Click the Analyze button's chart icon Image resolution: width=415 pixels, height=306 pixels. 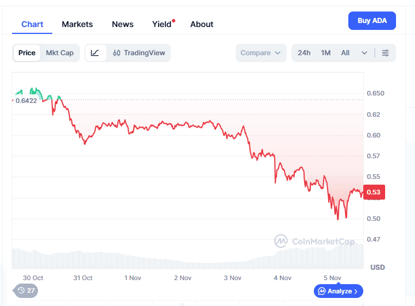322,291
